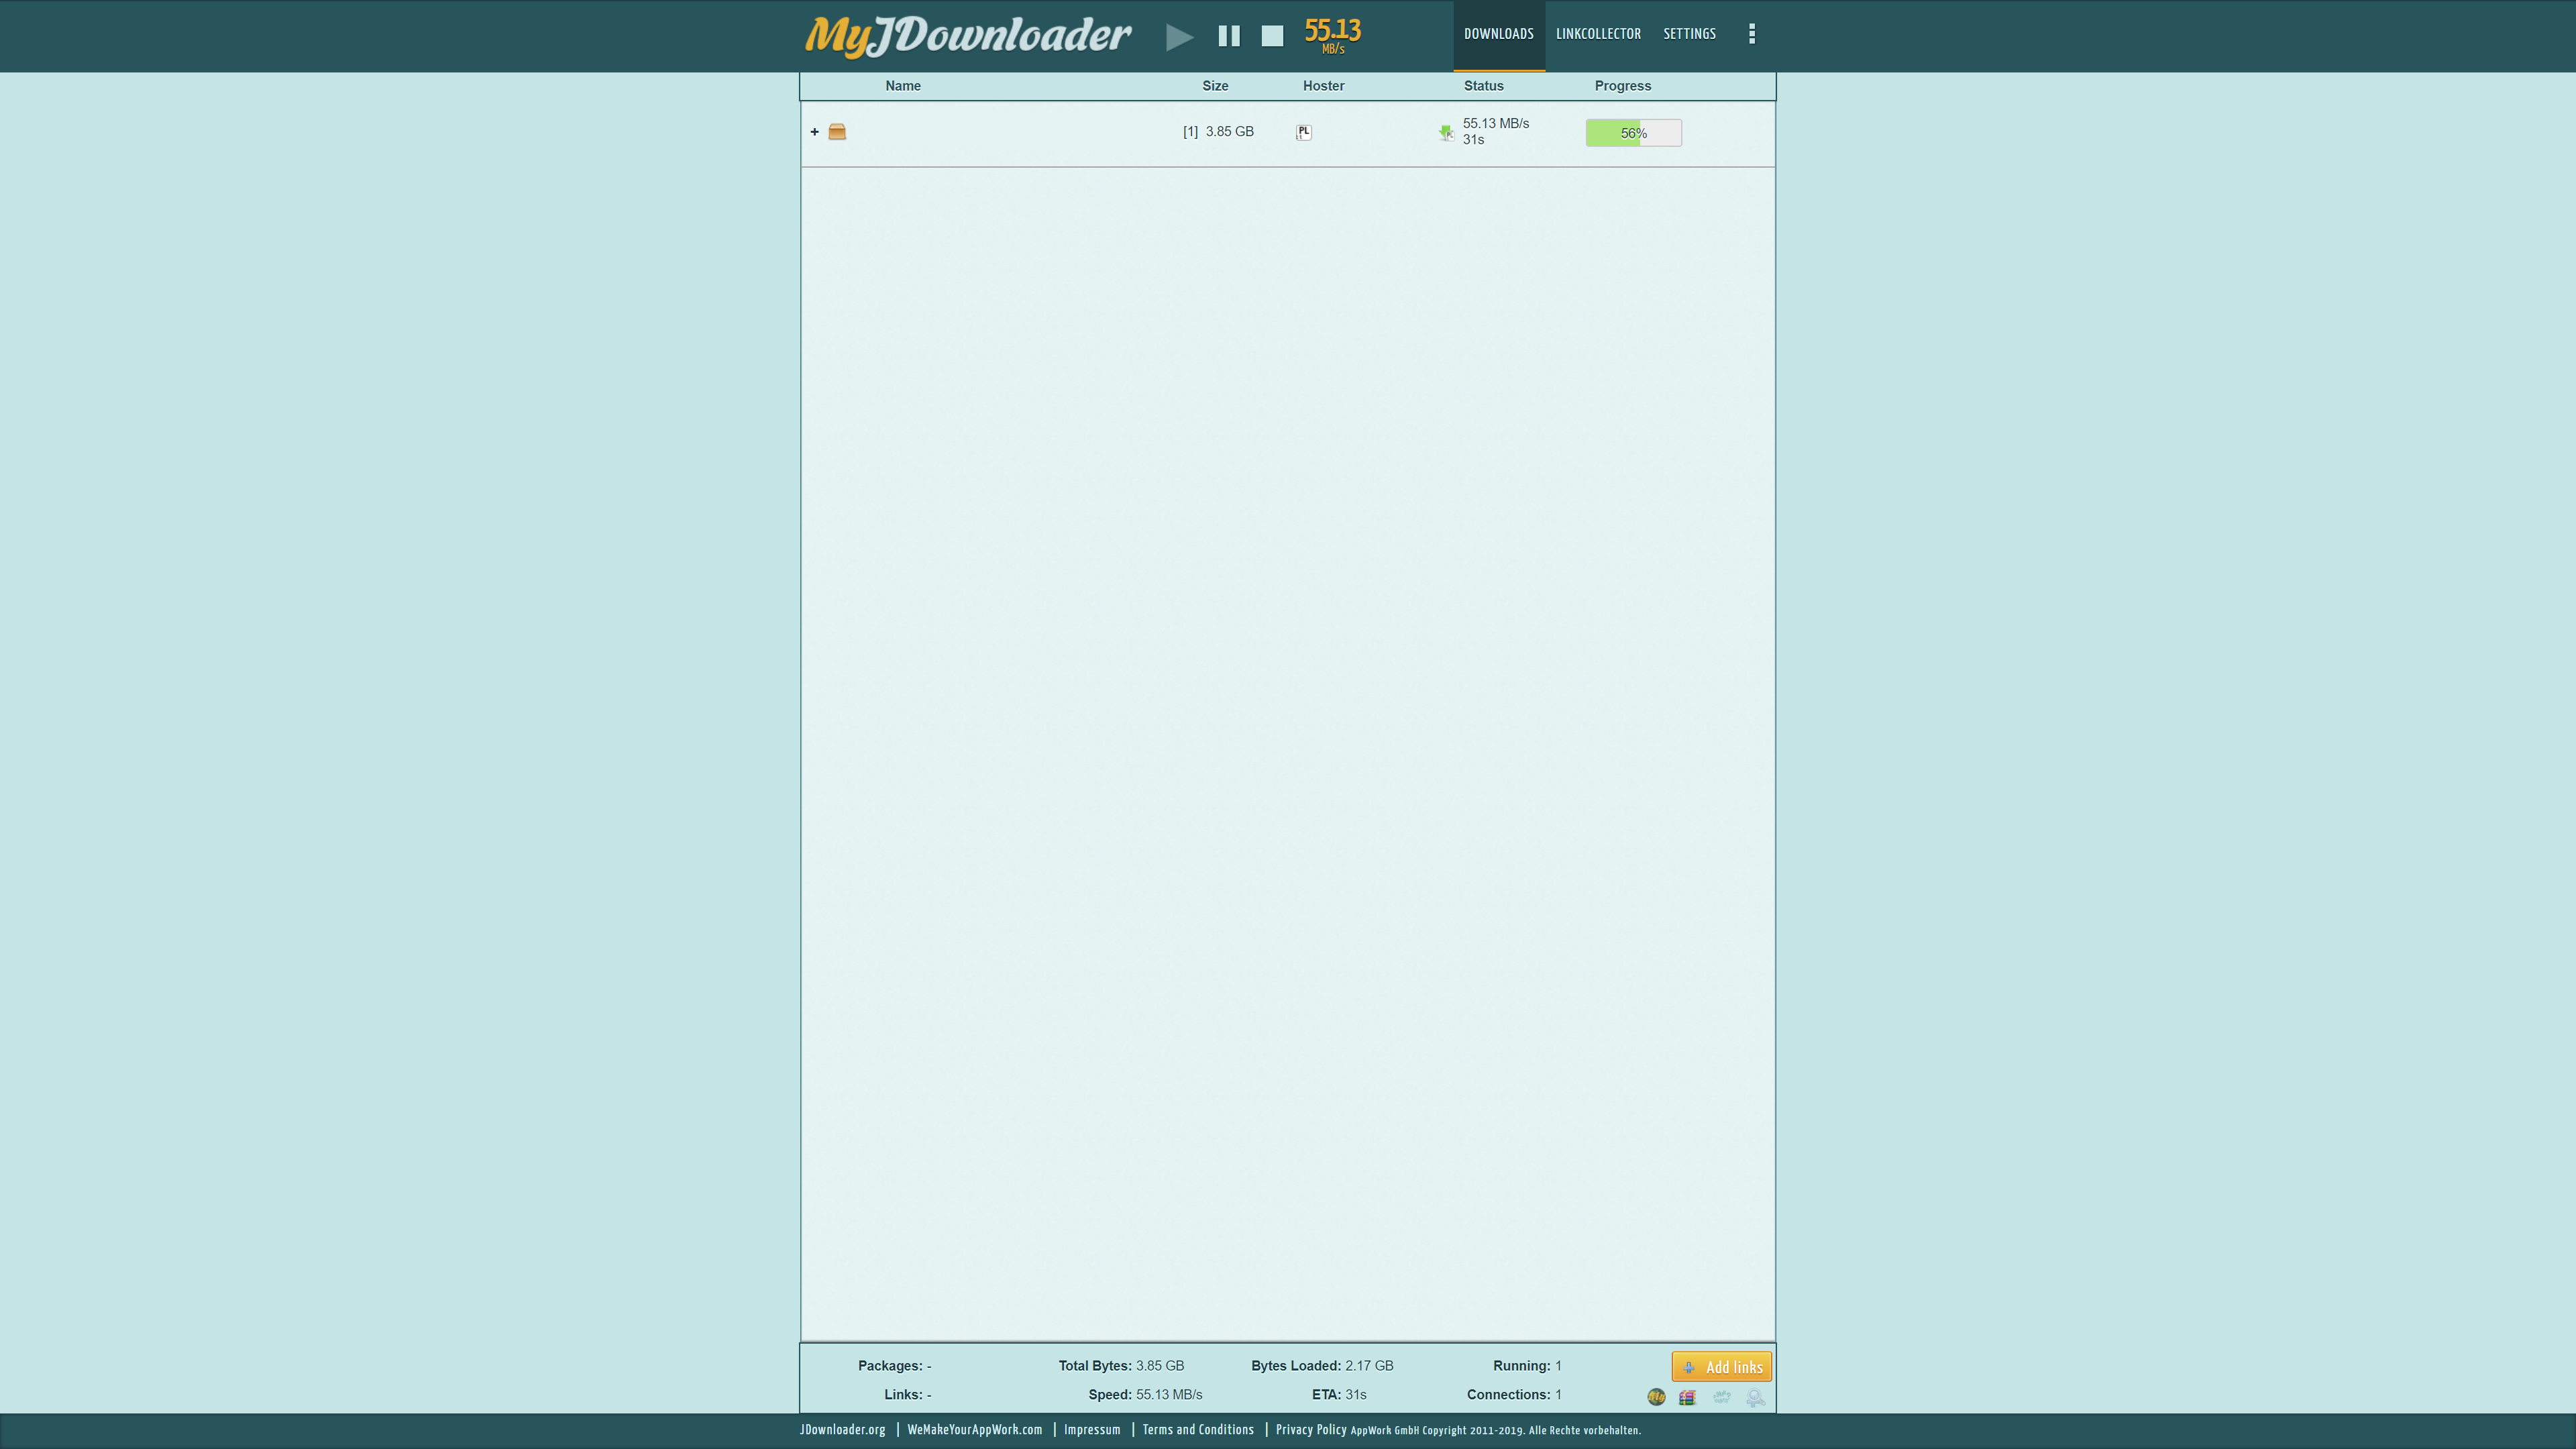Screen dimensions: 2576x1449
Task: Click the package box icon in the row
Action: (x=837, y=132)
